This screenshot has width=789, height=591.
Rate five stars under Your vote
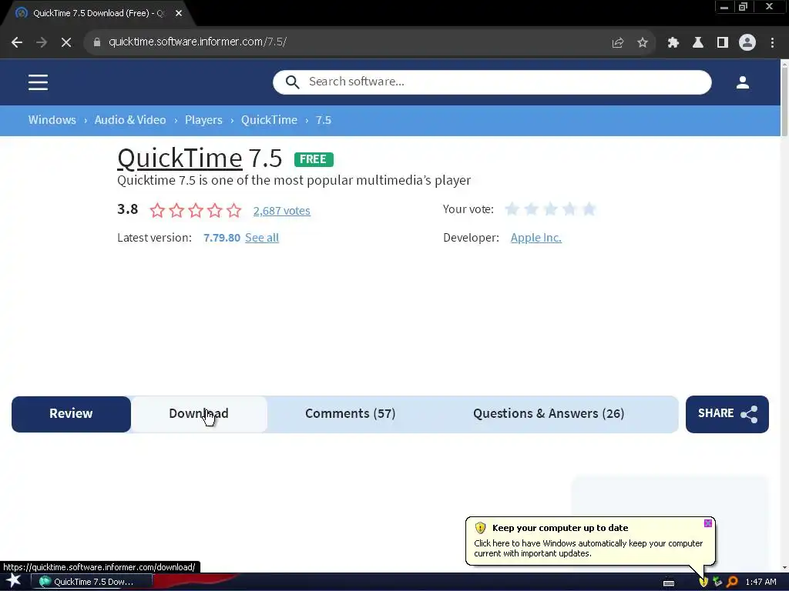click(589, 209)
